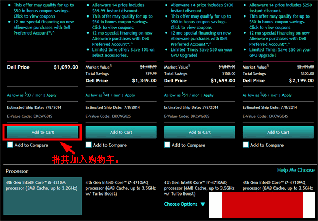This screenshot has height=221, width=318.
Task: Add the $1,349.00 Alienware to cart
Action: 121,132
